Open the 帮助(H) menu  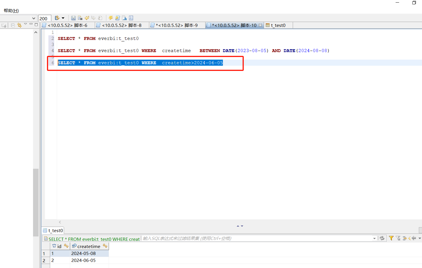11,11
